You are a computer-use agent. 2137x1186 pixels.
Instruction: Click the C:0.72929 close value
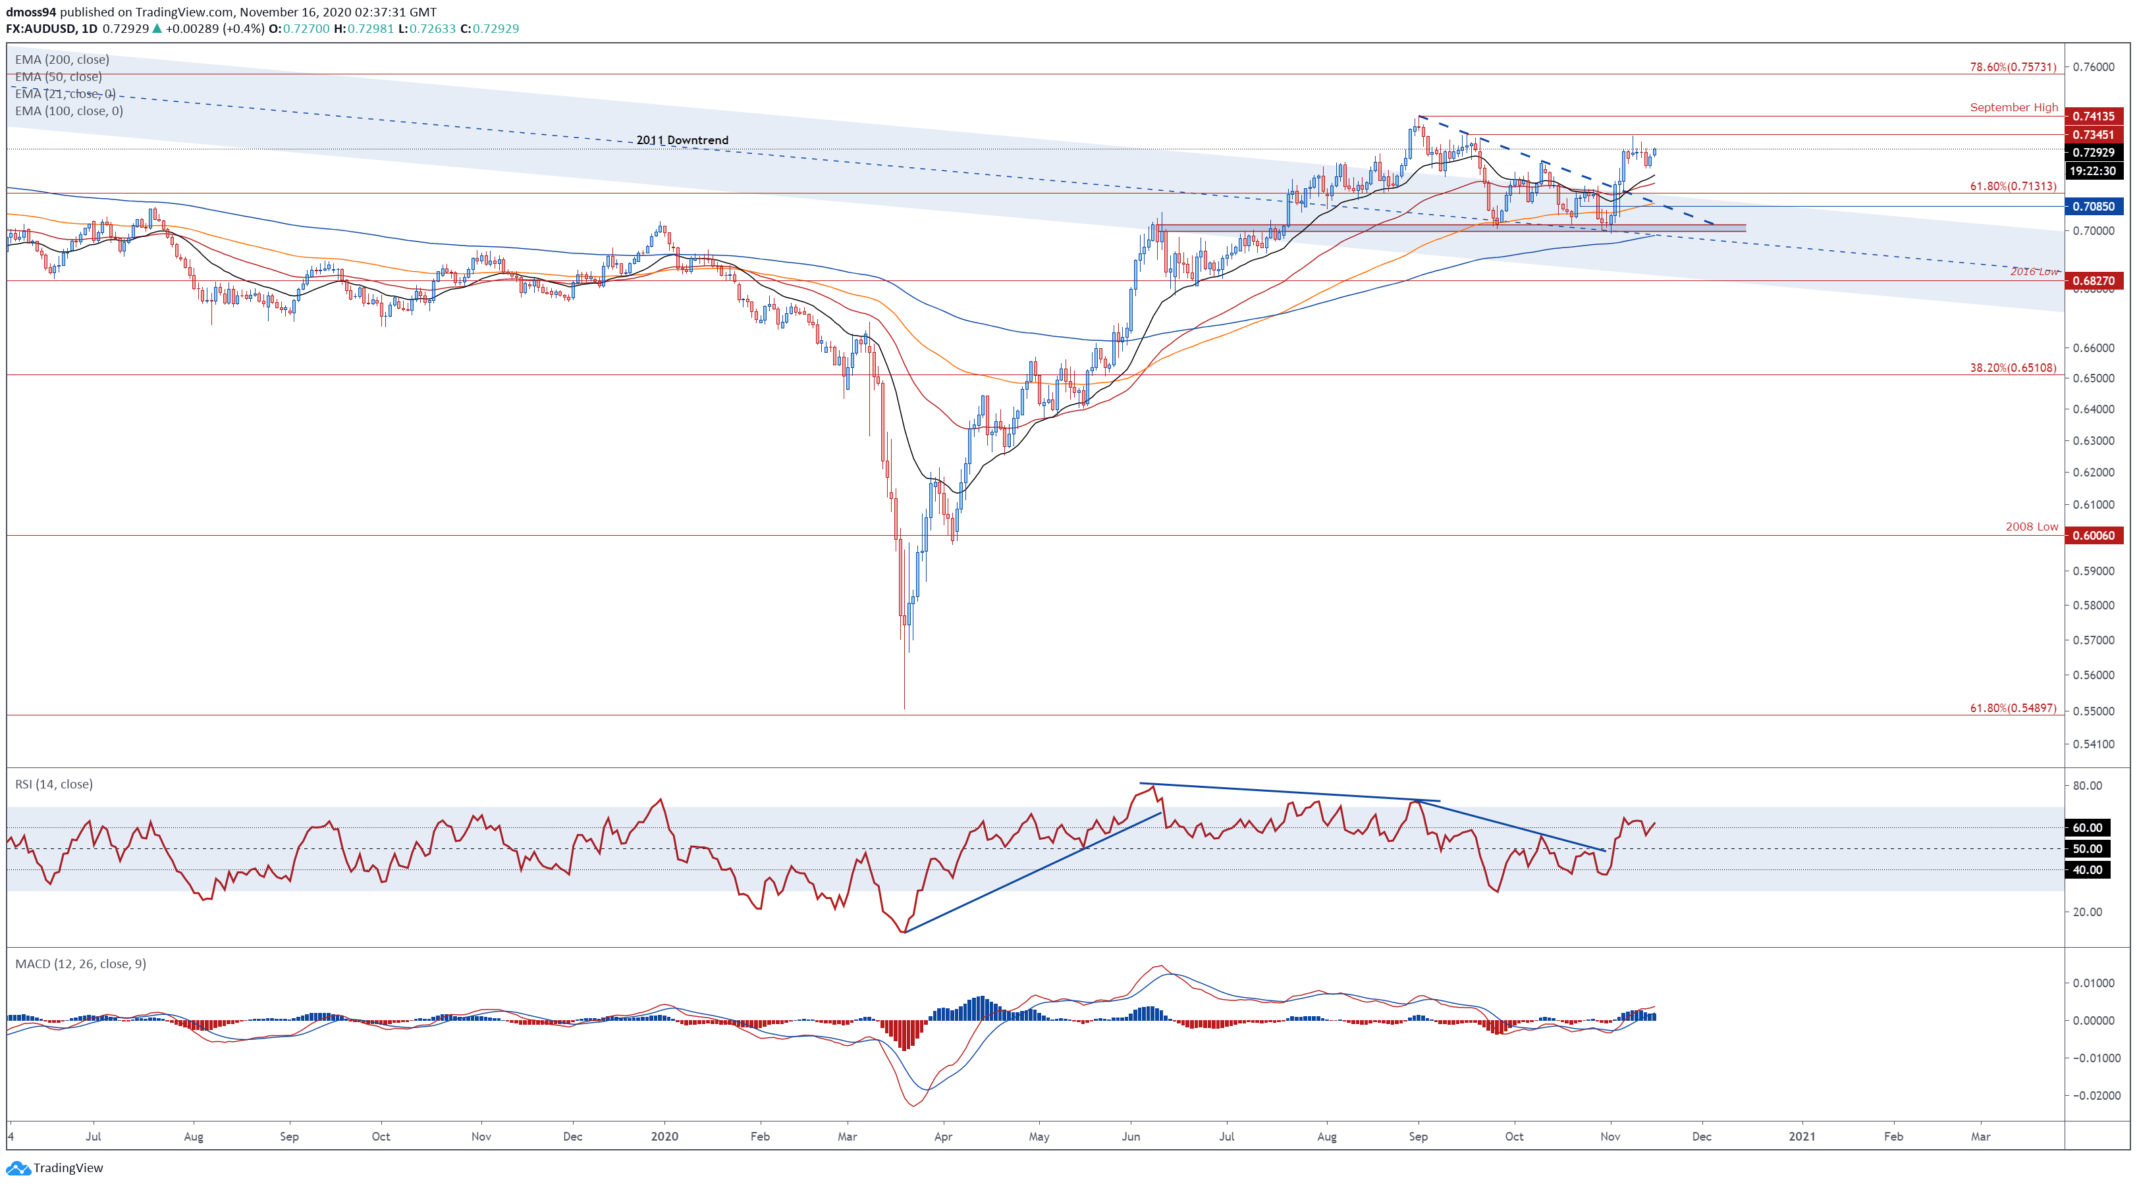[x=489, y=28]
